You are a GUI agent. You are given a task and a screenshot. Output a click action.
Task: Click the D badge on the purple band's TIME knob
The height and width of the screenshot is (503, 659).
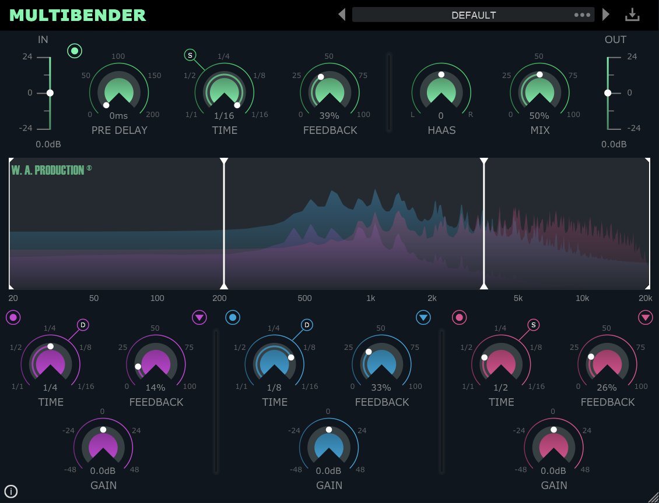(x=82, y=325)
